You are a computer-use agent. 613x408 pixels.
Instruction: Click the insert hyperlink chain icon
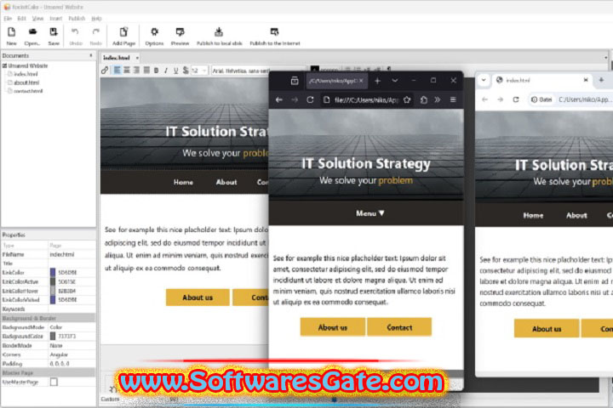[105, 71]
